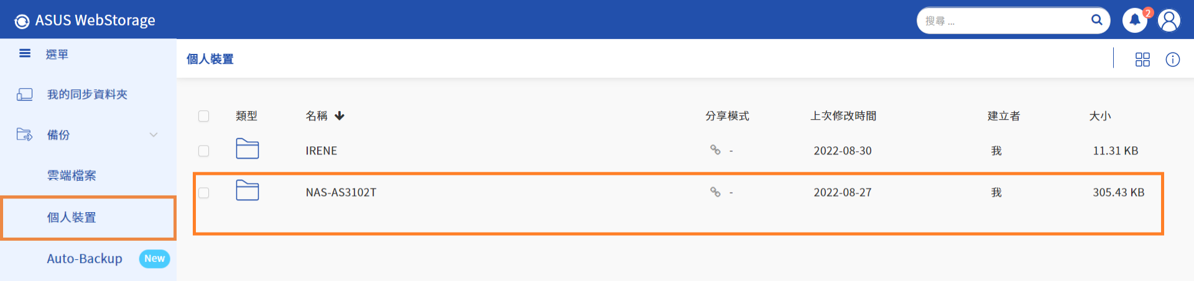1194x281 pixels.
Task: Collapse the 備份 section chevron
Action: pyautogui.click(x=154, y=135)
